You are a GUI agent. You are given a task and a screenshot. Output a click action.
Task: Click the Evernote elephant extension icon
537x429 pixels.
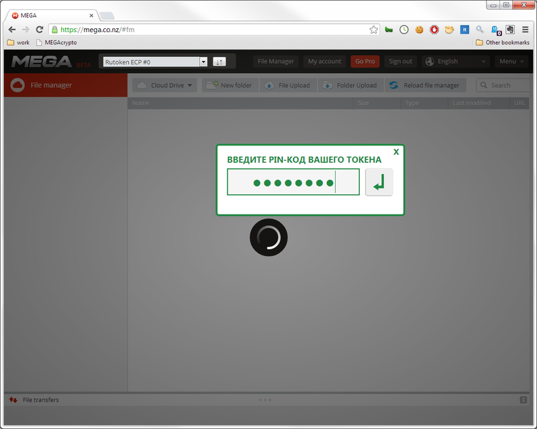tap(510, 29)
